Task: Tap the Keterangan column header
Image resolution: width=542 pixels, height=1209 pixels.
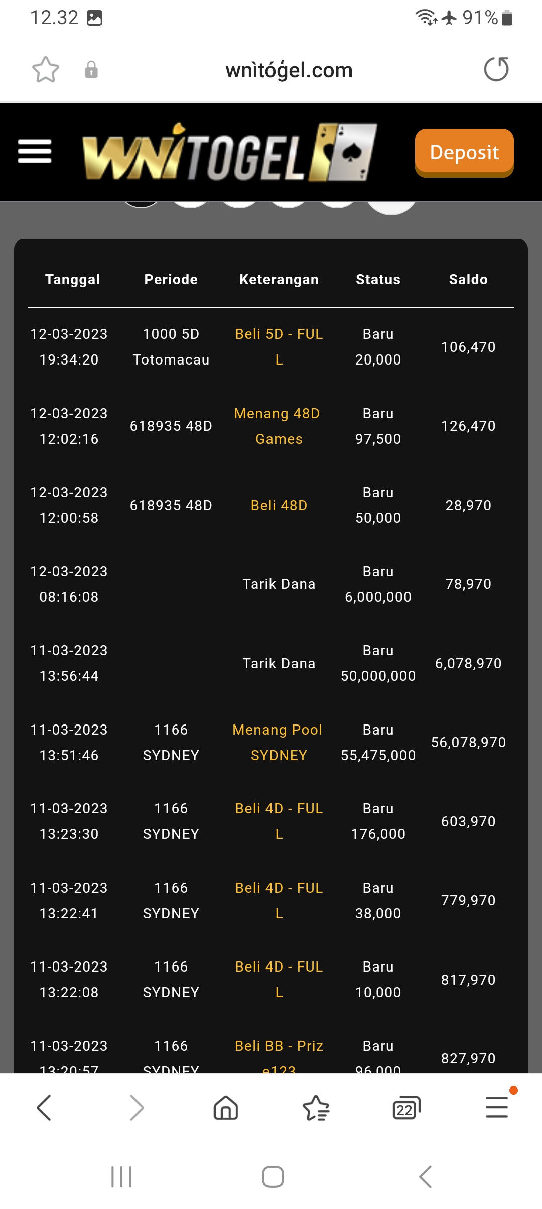Action: coord(279,279)
